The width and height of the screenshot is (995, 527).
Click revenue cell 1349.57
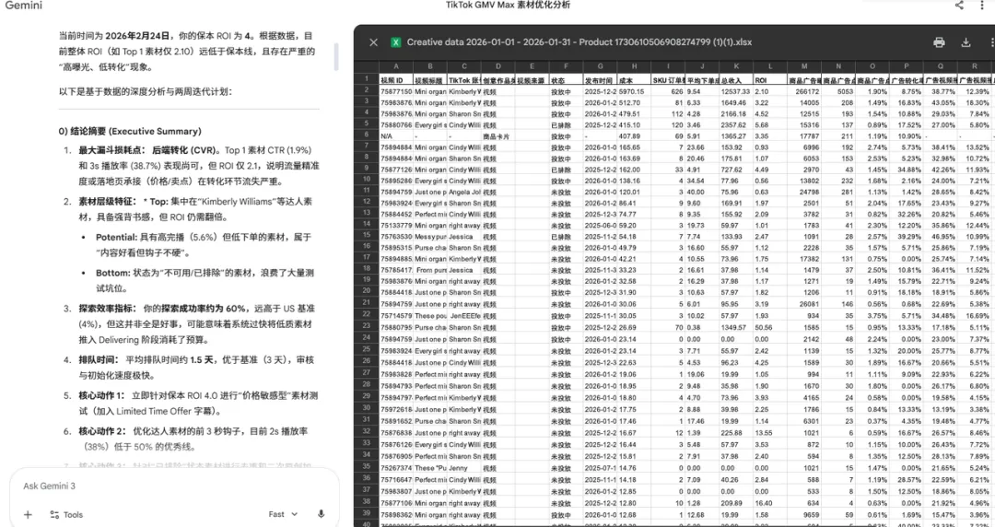[x=735, y=328]
